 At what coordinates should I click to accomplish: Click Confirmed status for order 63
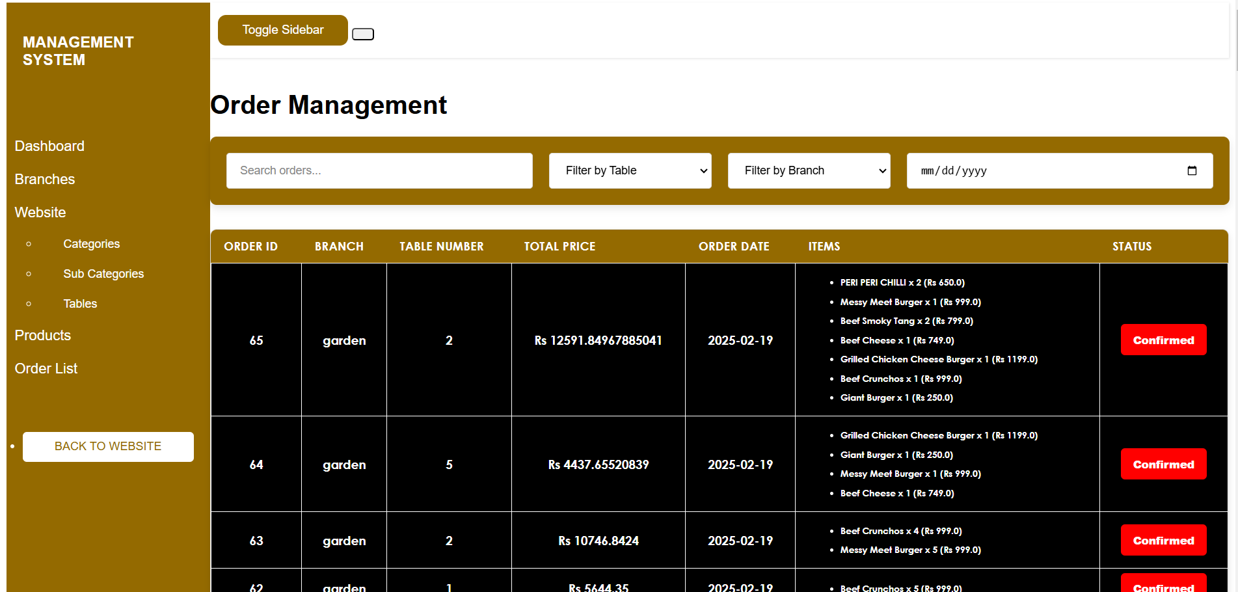coord(1163,541)
